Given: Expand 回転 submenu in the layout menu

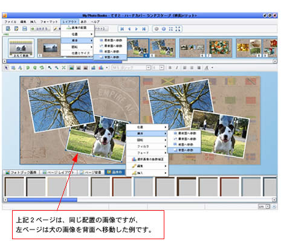Looking at the screenshot, I should tap(77, 47).
